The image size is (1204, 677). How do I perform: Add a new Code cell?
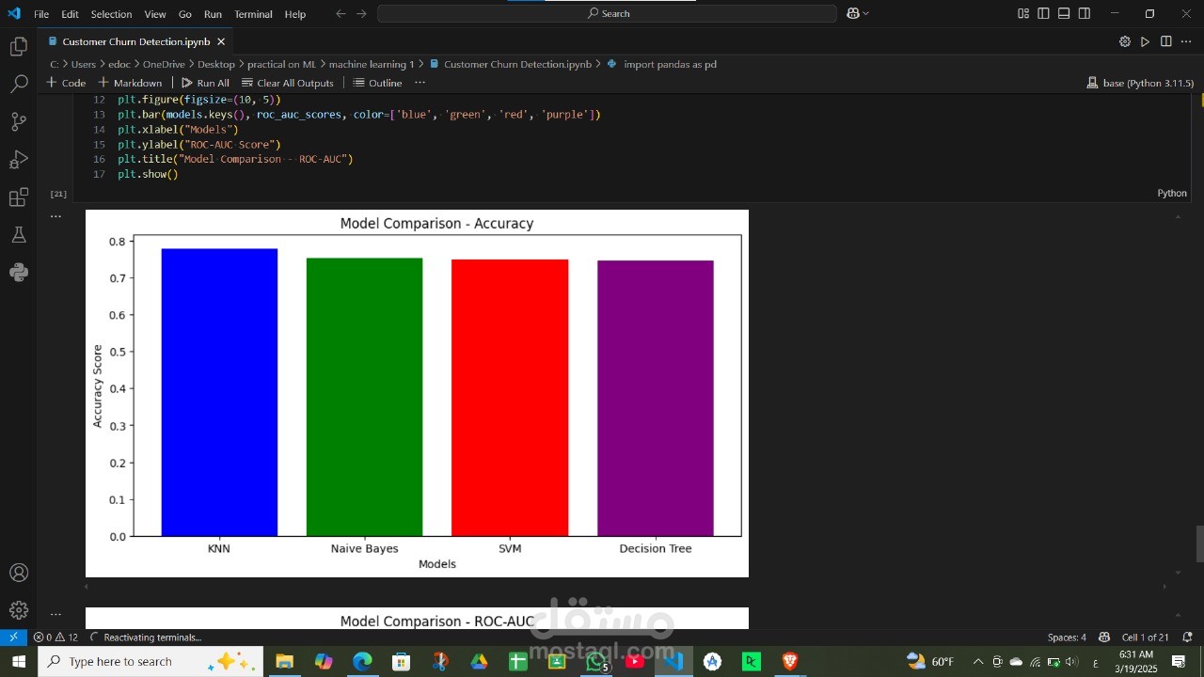66,83
